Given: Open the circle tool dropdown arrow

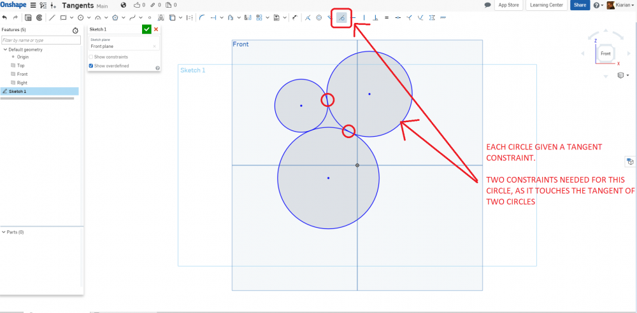Looking at the screenshot, I should click(x=89, y=18).
